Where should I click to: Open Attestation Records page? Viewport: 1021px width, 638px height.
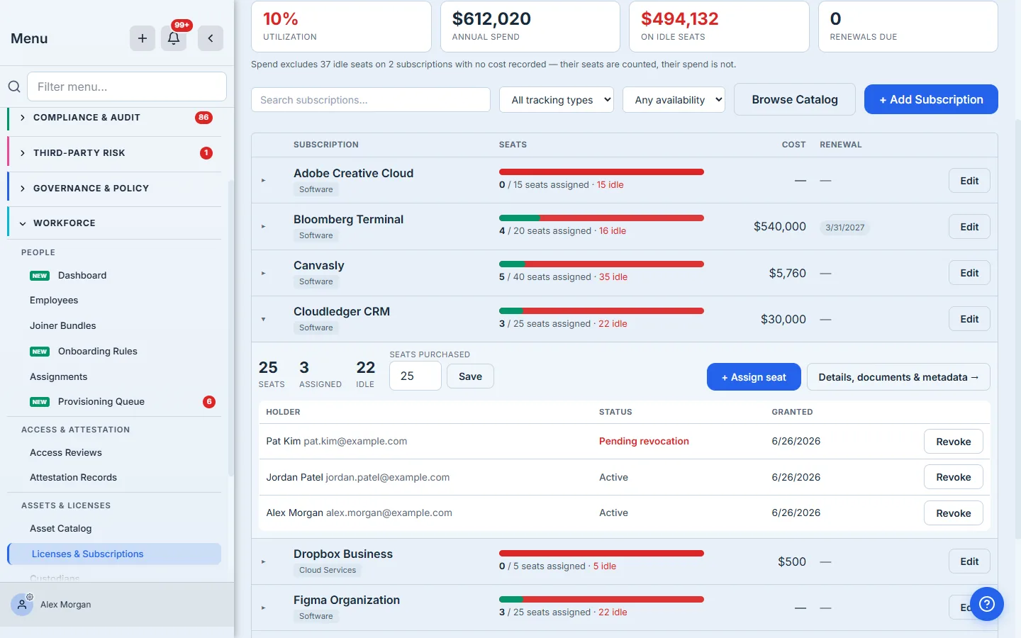pos(74,478)
